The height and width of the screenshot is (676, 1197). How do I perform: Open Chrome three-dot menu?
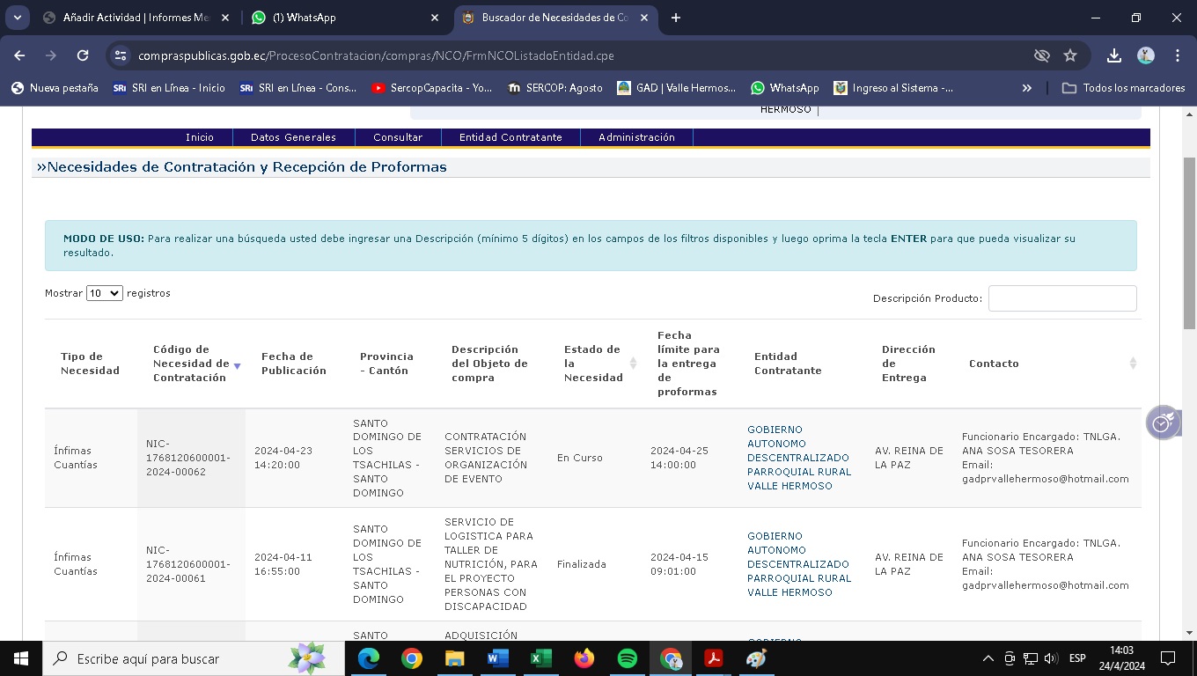(1178, 55)
